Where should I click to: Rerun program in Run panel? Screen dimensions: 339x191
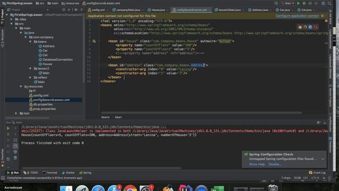8,128
